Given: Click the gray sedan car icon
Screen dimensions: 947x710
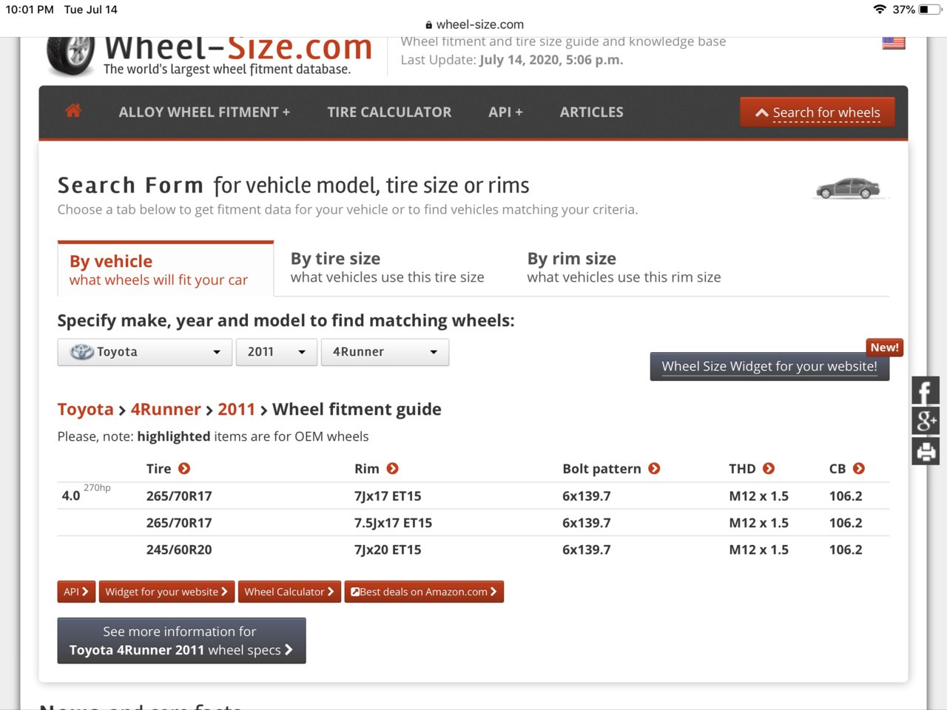Looking at the screenshot, I should click(848, 189).
